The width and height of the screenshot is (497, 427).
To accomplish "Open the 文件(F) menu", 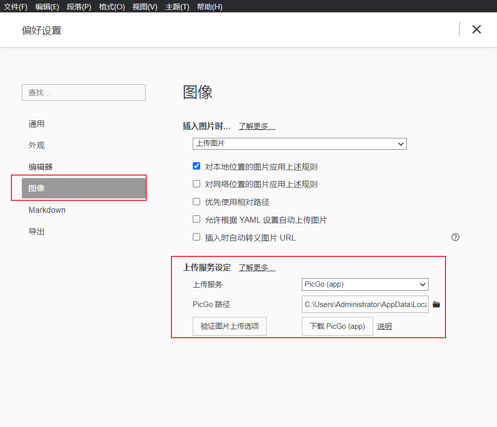I will tap(16, 6).
